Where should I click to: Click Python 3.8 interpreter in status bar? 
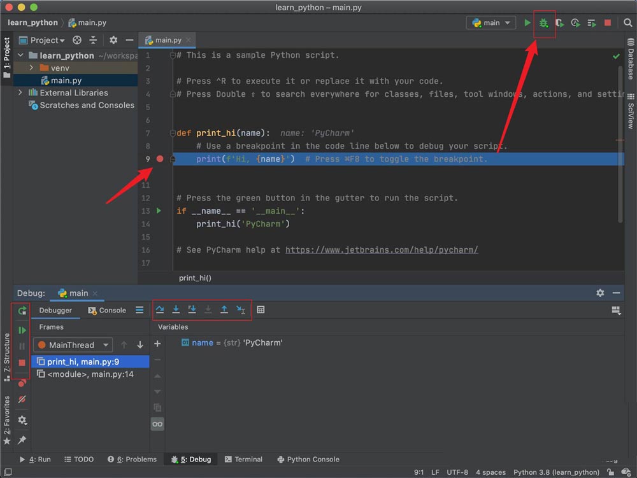[x=556, y=472]
